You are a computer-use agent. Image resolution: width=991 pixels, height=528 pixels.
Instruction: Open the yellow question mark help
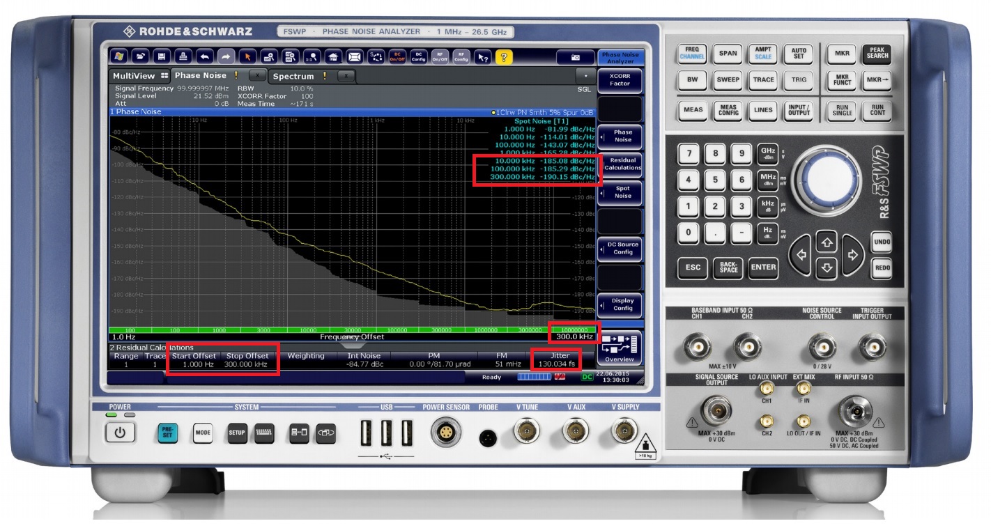[504, 56]
